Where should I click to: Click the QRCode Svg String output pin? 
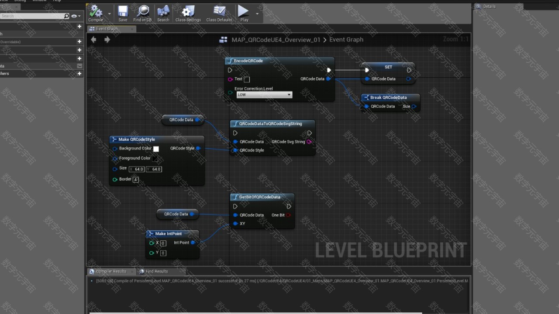pos(309,142)
